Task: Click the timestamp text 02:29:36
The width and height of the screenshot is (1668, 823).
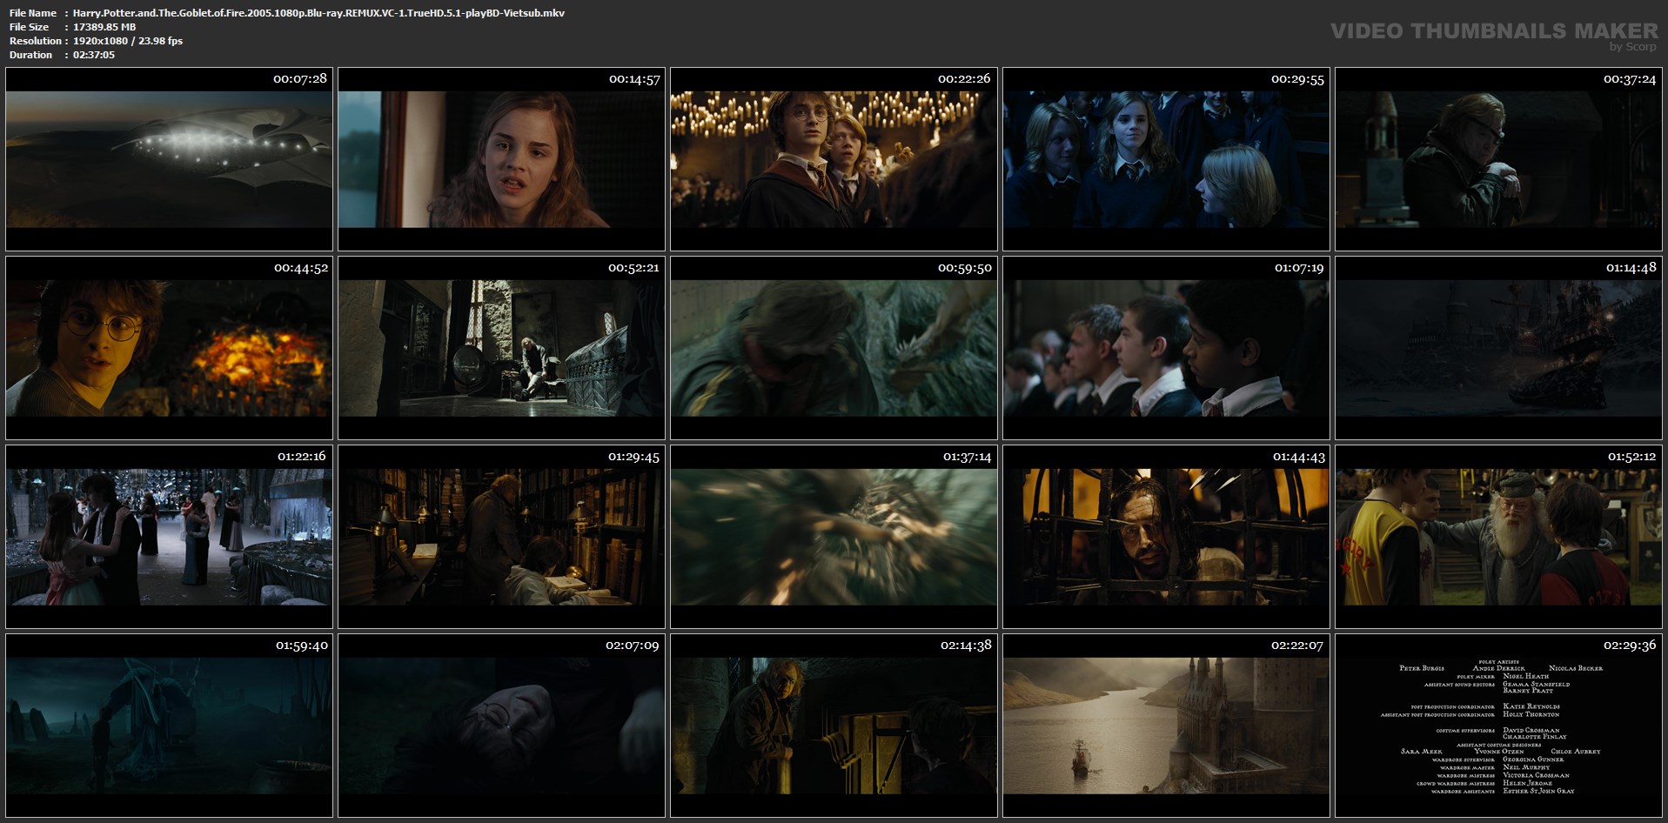Action: pyautogui.click(x=1630, y=645)
